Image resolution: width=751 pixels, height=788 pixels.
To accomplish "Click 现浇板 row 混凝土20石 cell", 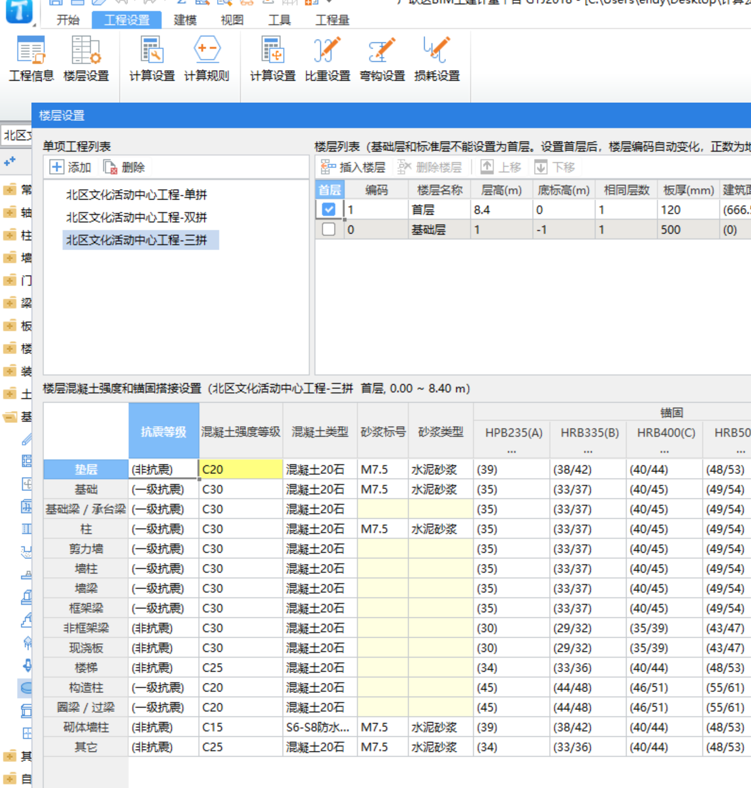I will coord(320,648).
